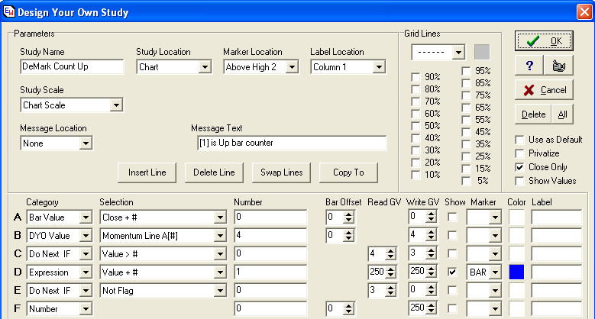Click the Study Name text field
The width and height of the screenshot is (595, 319).
click(x=72, y=67)
